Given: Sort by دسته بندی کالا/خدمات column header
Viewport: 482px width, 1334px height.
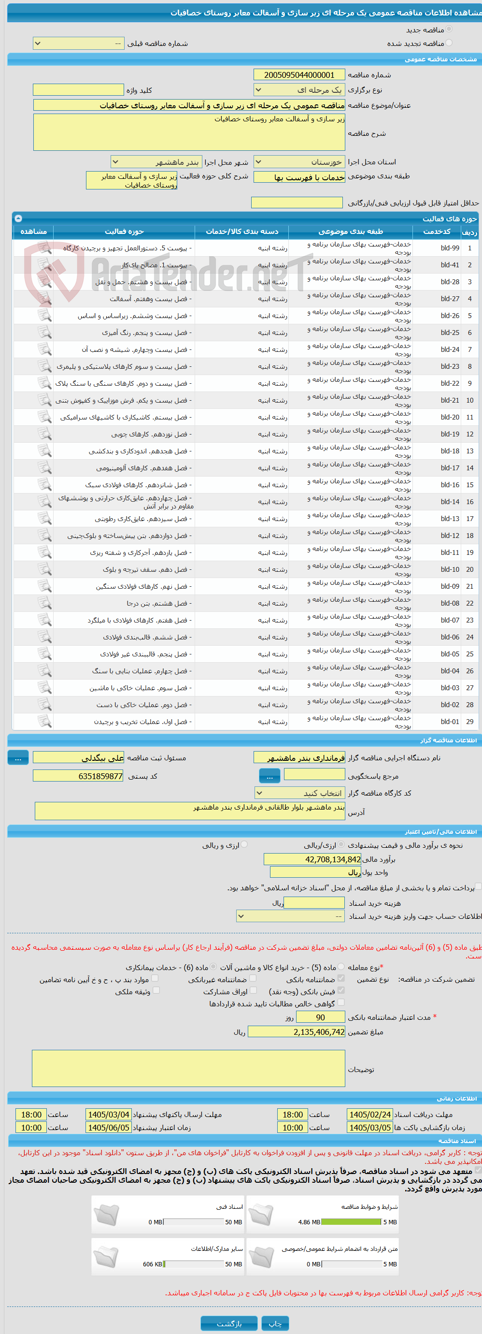Looking at the screenshot, I should pos(242,232).
